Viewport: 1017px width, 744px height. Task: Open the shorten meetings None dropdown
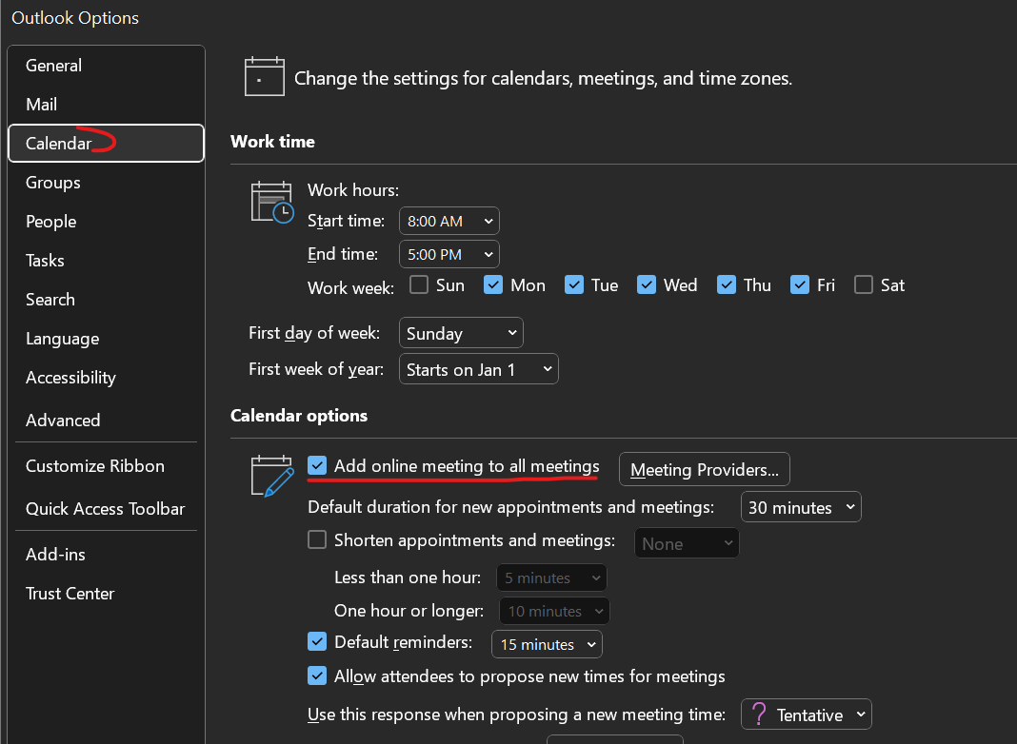(x=687, y=544)
